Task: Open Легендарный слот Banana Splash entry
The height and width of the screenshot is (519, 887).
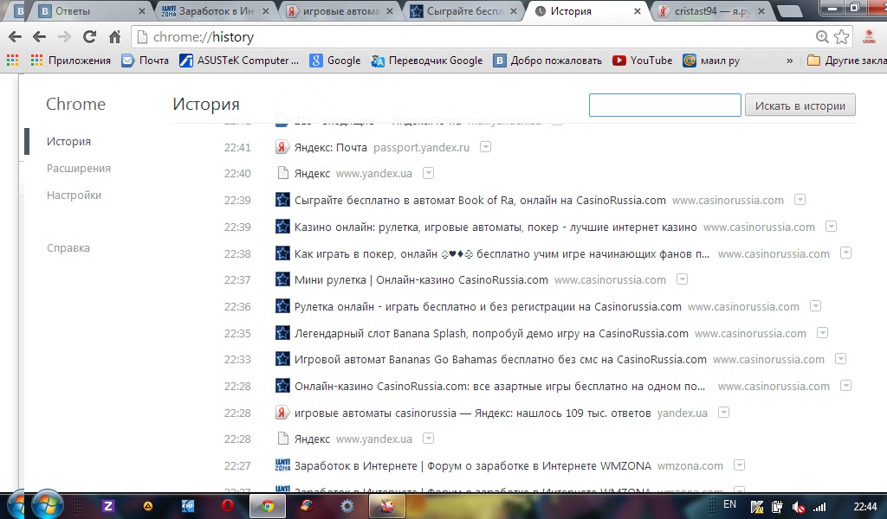Action: coord(491,334)
